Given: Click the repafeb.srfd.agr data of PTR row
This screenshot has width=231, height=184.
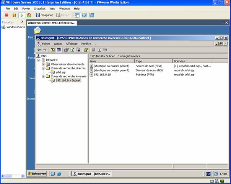Looking at the screenshot, I should click(x=184, y=75).
